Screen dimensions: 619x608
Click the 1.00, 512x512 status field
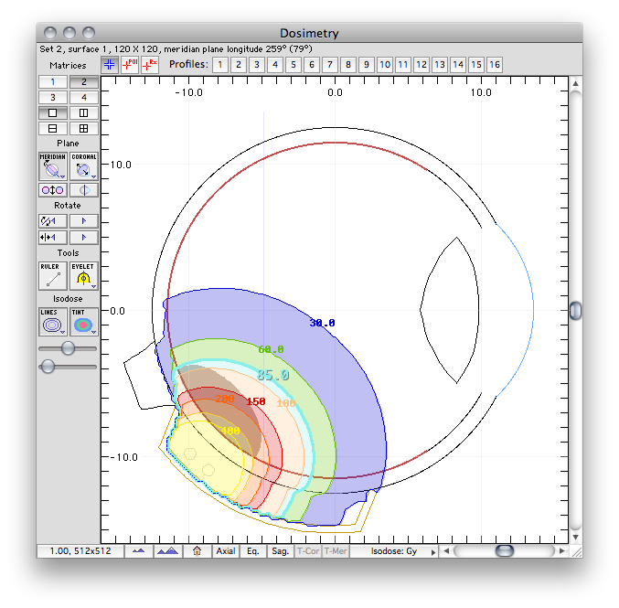click(80, 551)
